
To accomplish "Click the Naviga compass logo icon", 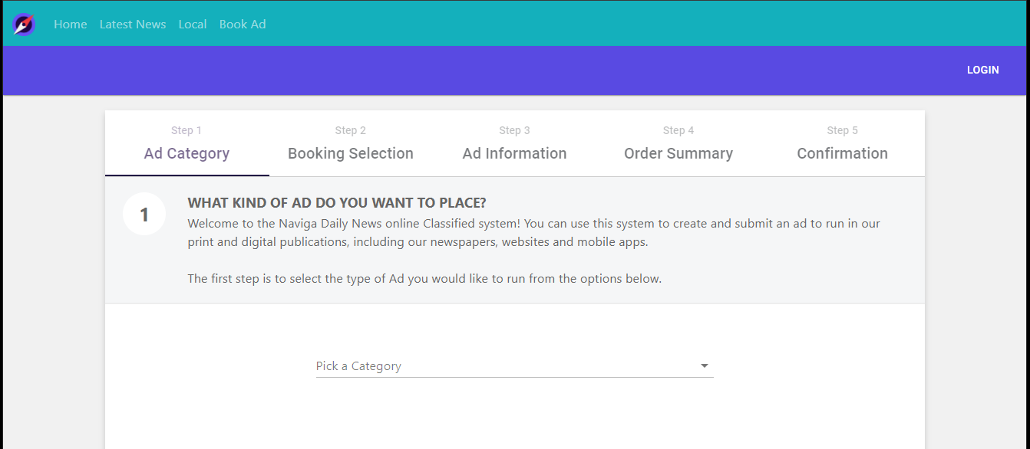I will point(24,25).
